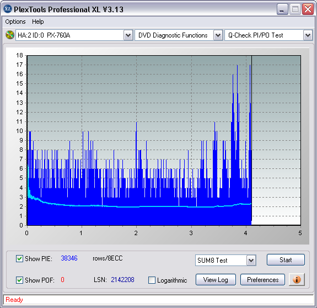Screen dimensions: 317x308
Task: Open the Options menu
Action: point(15,22)
